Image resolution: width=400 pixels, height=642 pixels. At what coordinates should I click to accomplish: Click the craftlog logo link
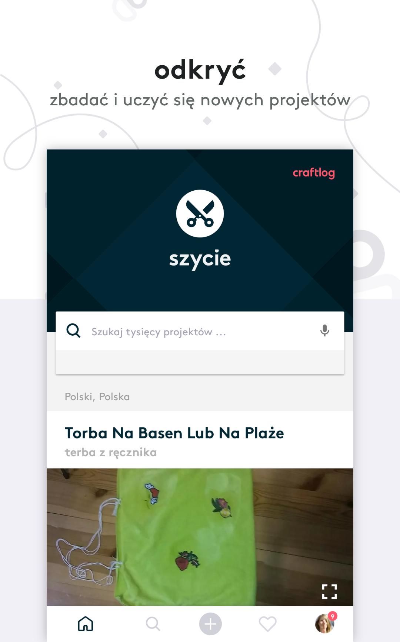(314, 173)
